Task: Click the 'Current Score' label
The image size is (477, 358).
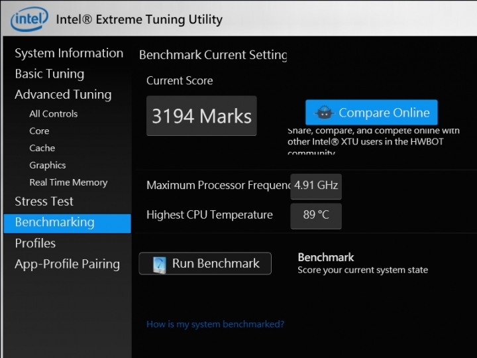Action: [180, 81]
